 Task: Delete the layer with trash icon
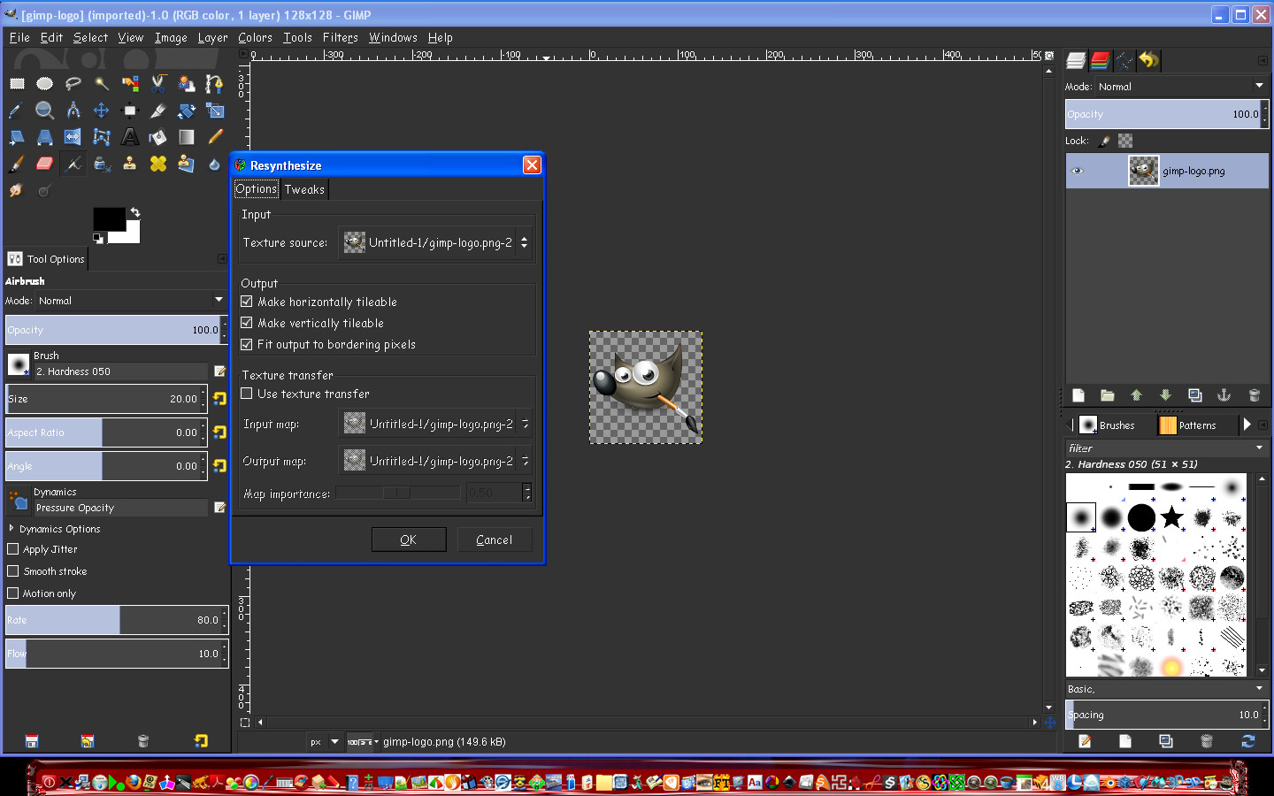point(1254,395)
